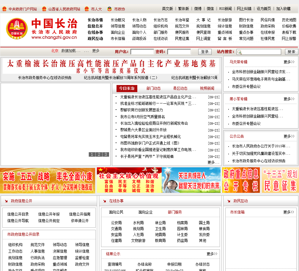Expand 更多>> in the 结果公示 panel
299x271 pixels.
click(212, 254)
